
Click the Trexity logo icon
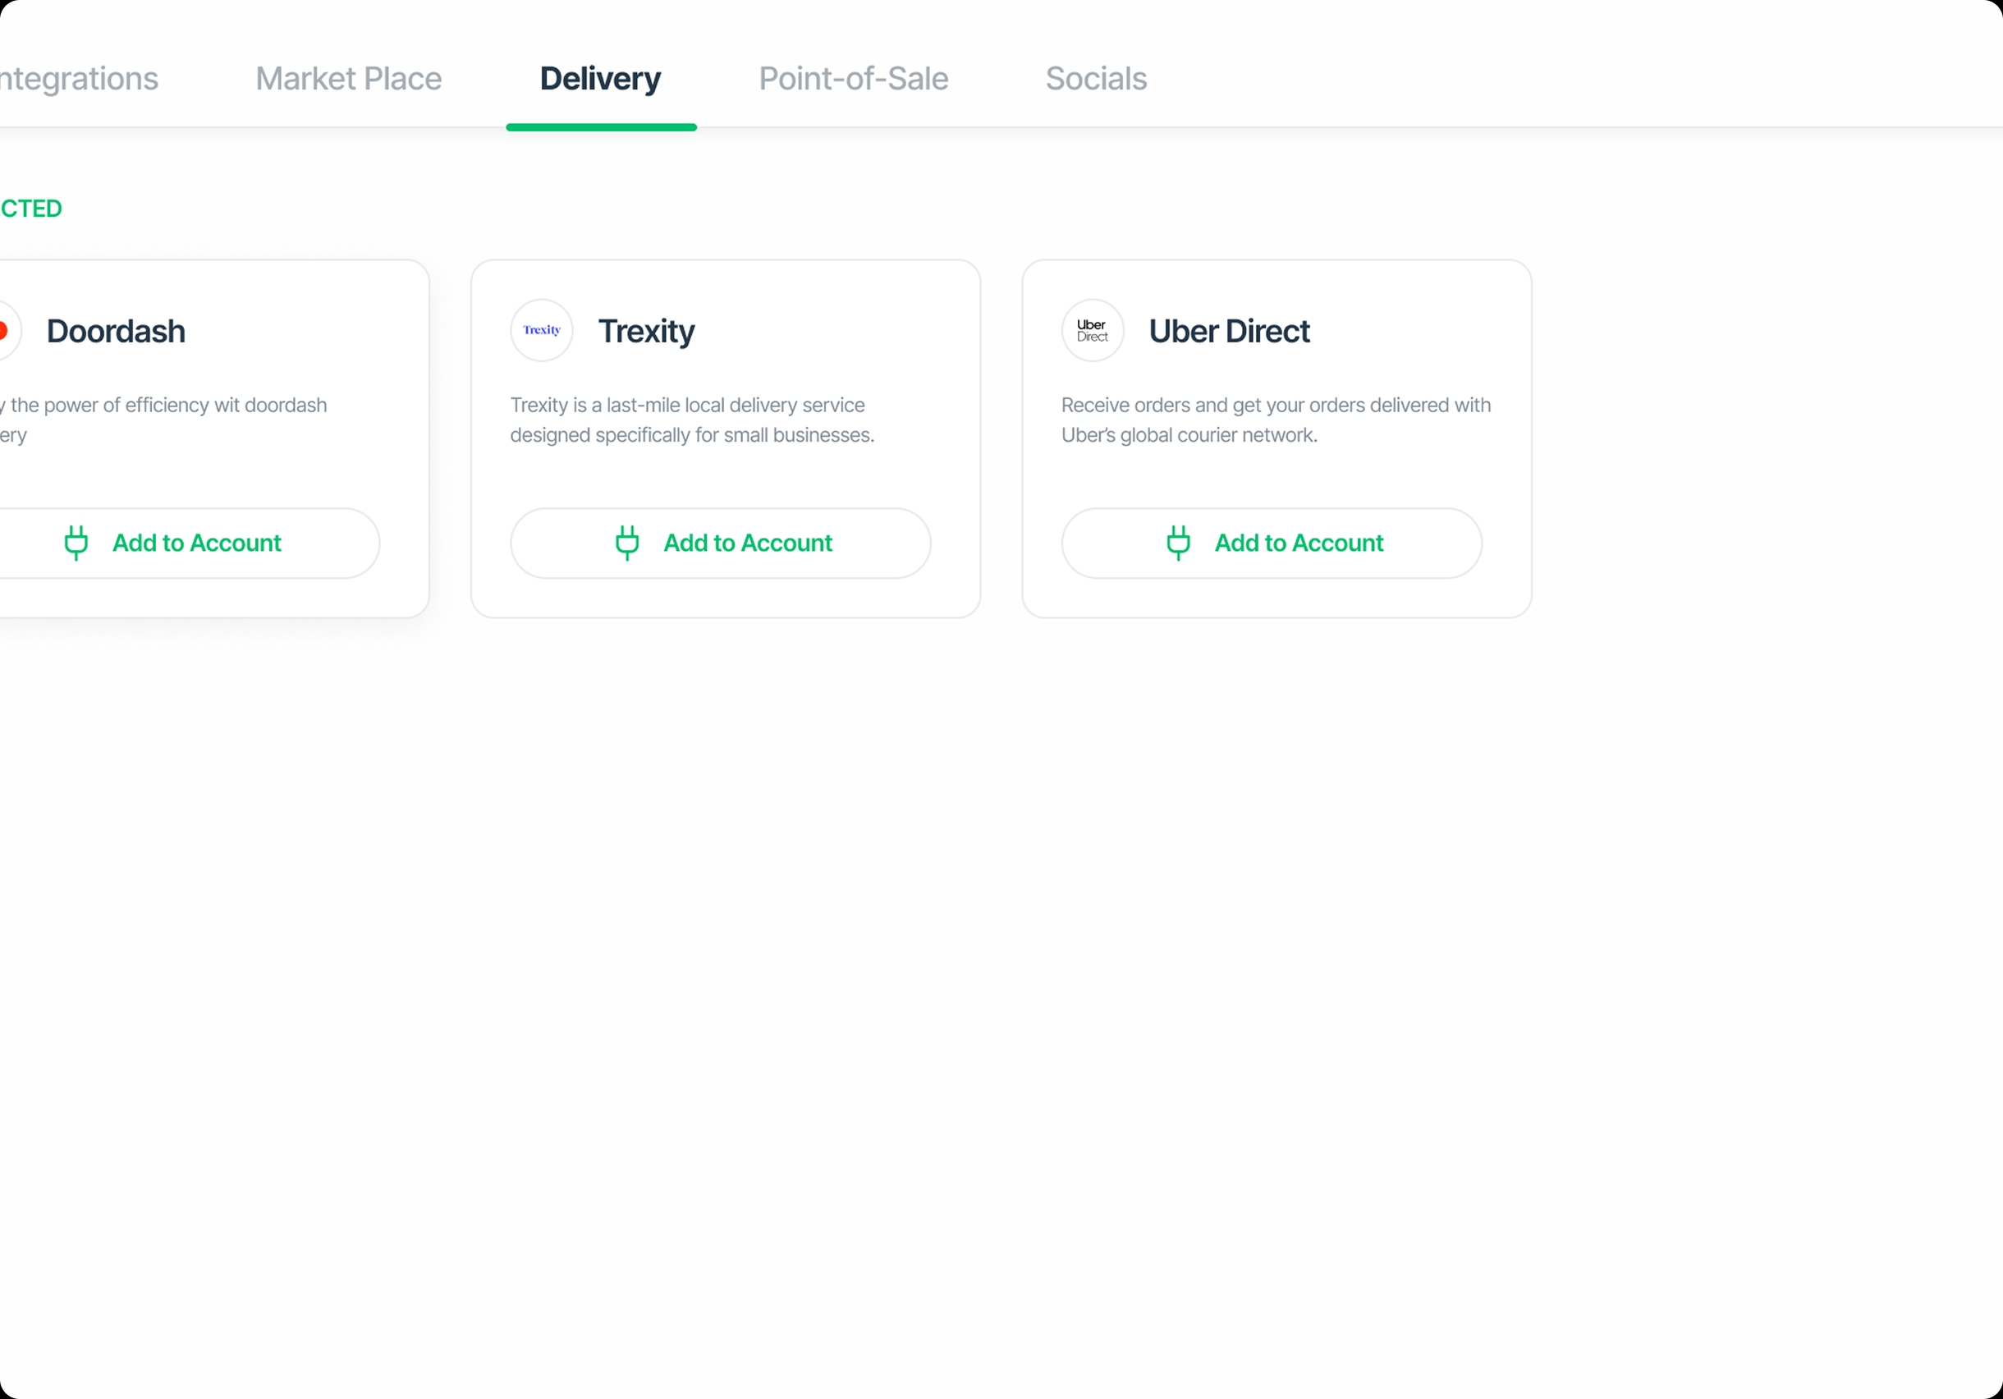(x=541, y=331)
